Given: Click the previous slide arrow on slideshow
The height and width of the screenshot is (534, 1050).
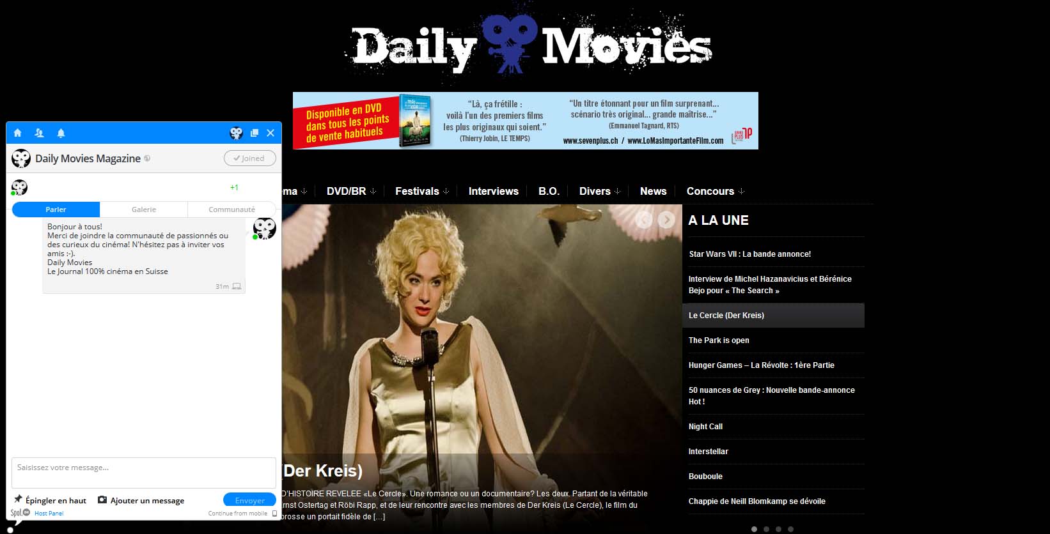Looking at the screenshot, I should coord(644,220).
